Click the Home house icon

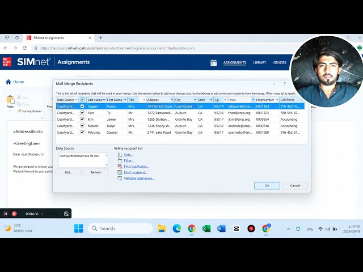click(9, 82)
